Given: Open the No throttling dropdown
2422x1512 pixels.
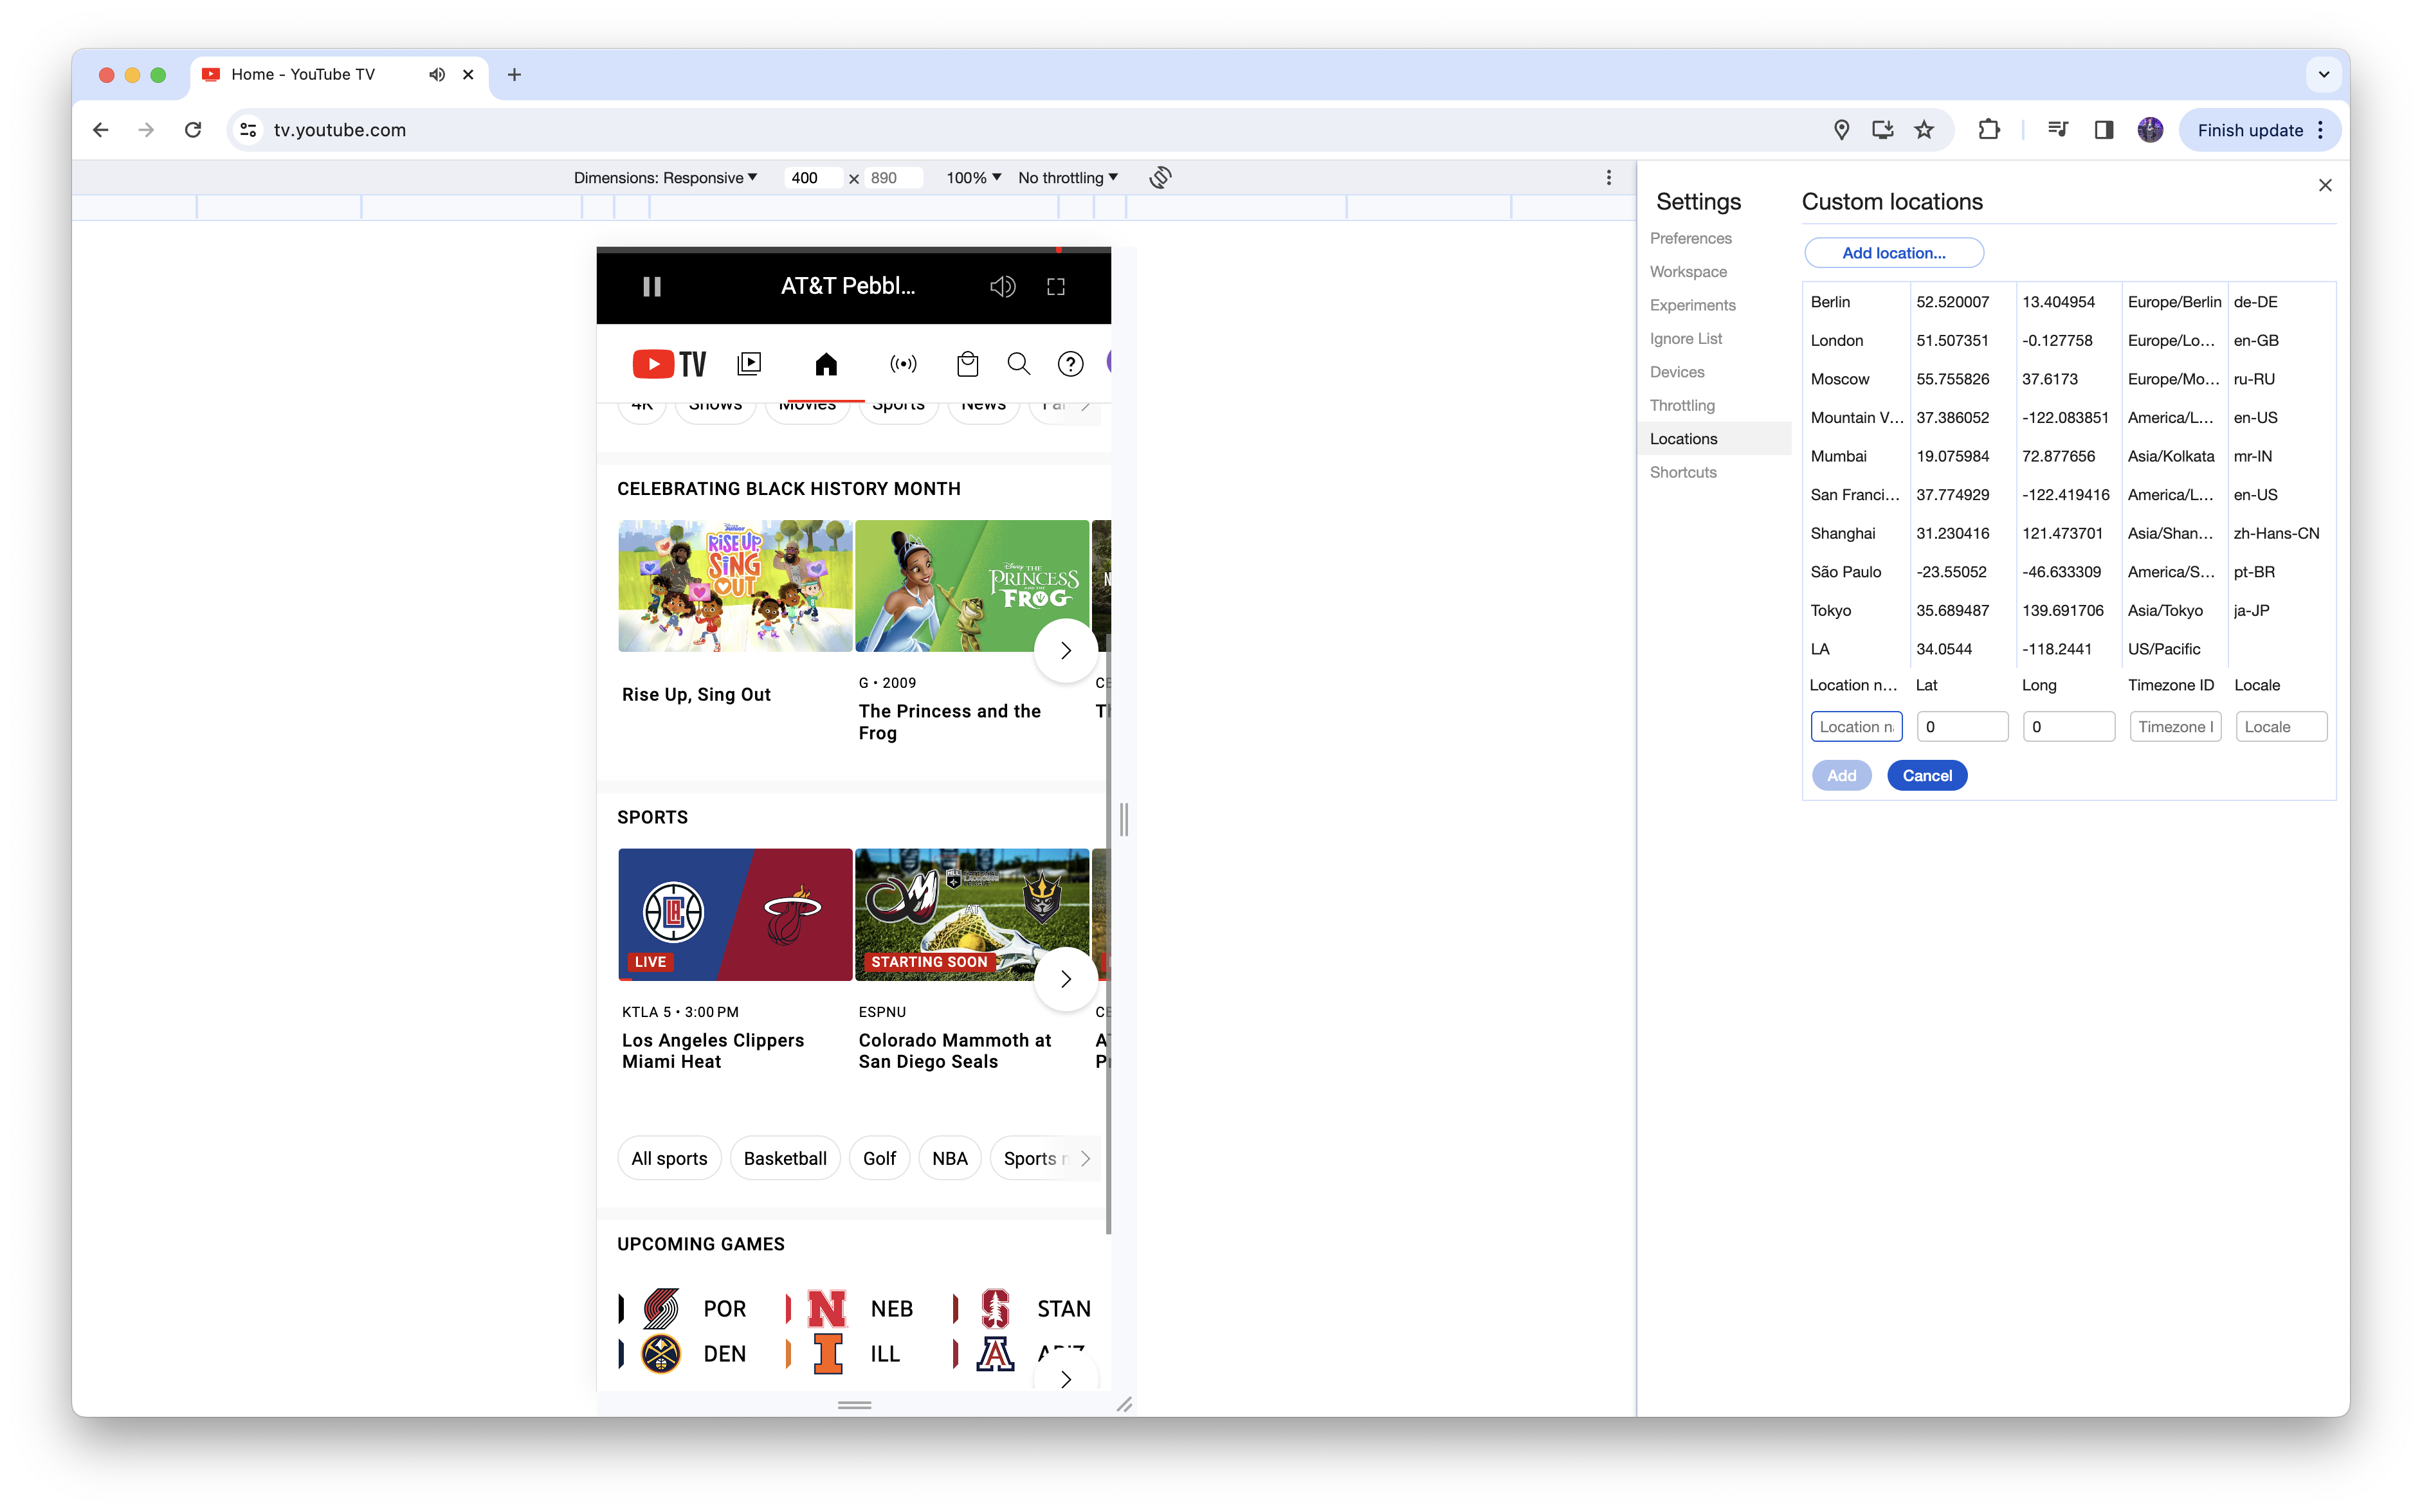Looking at the screenshot, I should point(1068,178).
